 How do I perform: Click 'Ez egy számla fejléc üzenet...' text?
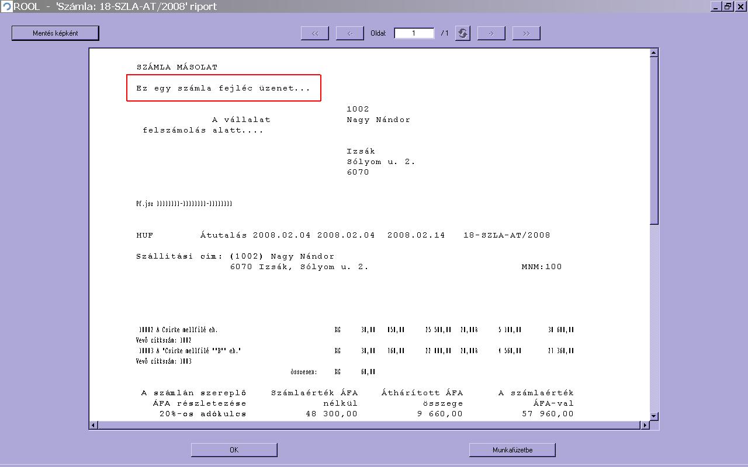tap(223, 88)
